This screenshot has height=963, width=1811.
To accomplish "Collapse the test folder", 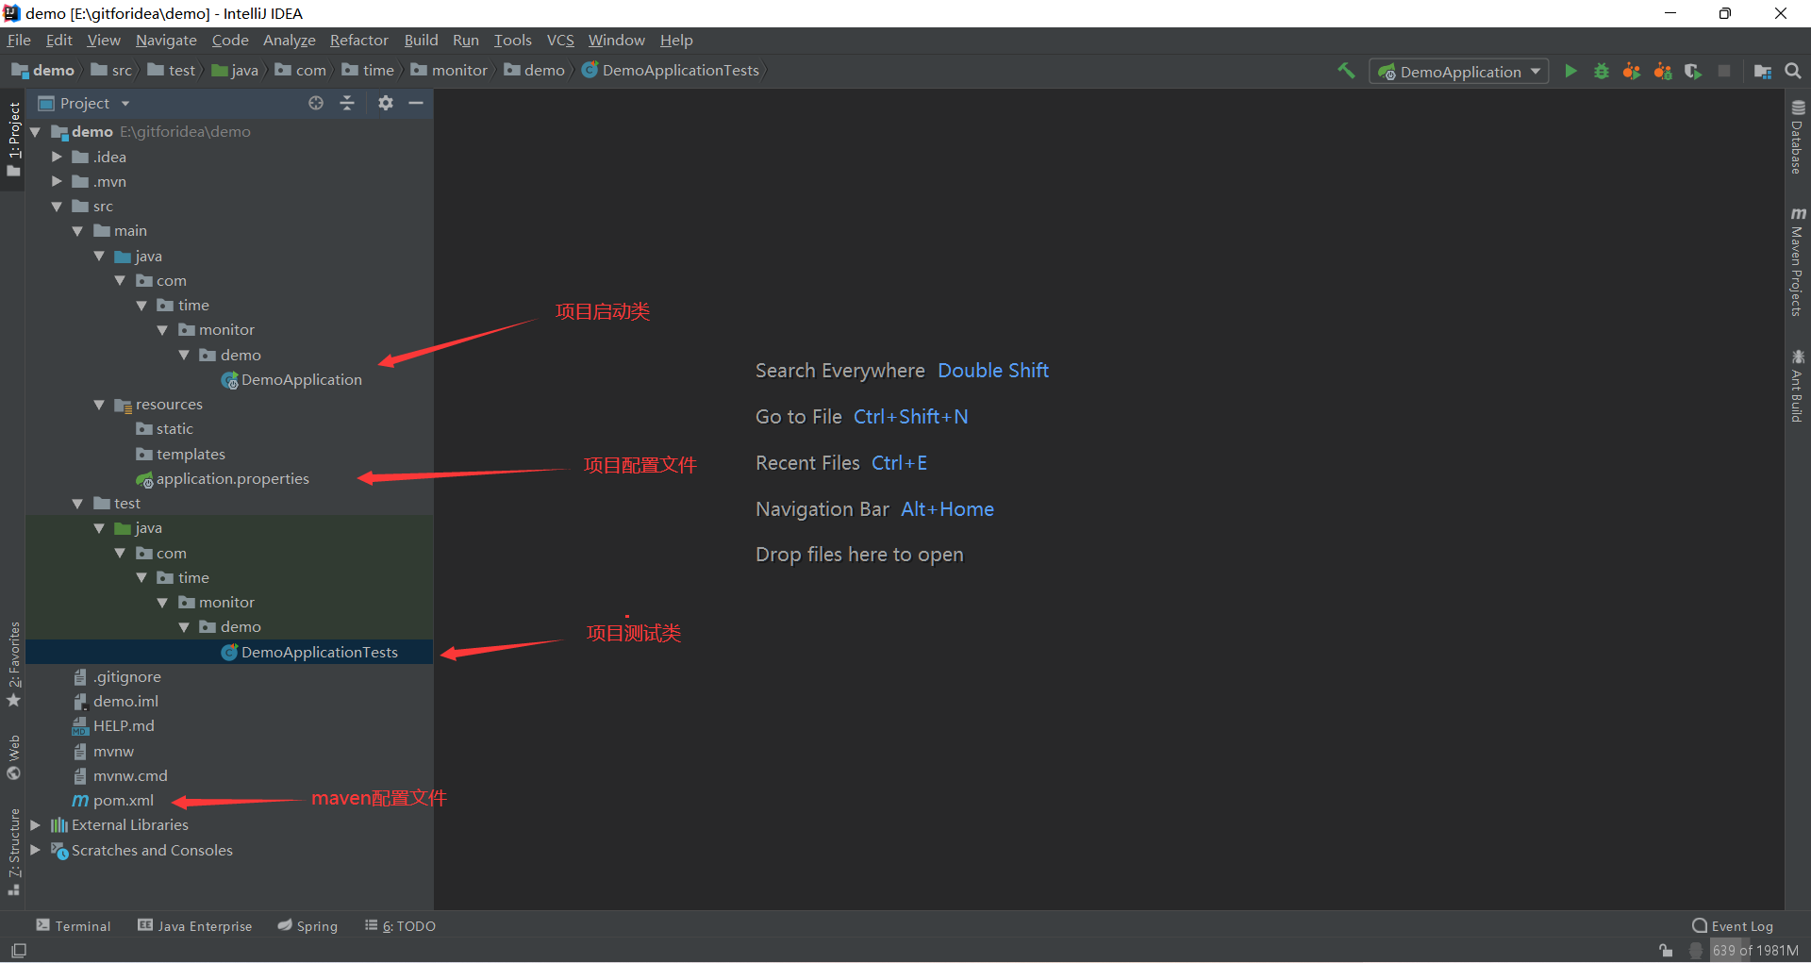I will pyautogui.click(x=77, y=504).
